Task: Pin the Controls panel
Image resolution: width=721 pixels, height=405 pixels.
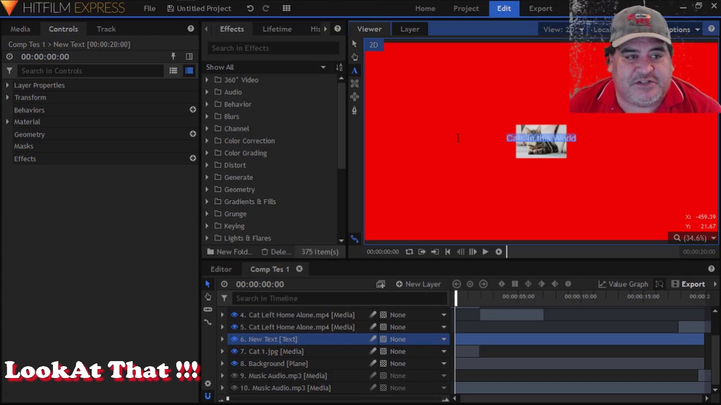Action: 173,56
